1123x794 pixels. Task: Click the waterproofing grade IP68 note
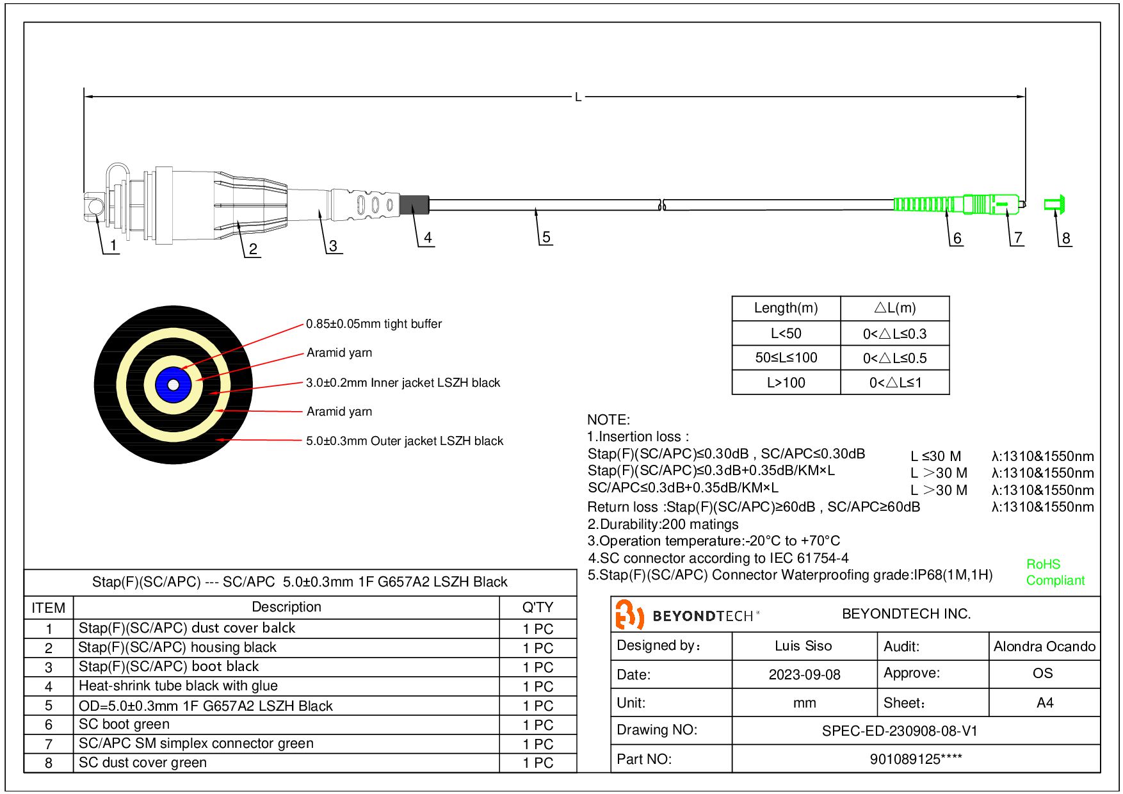coord(790,575)
